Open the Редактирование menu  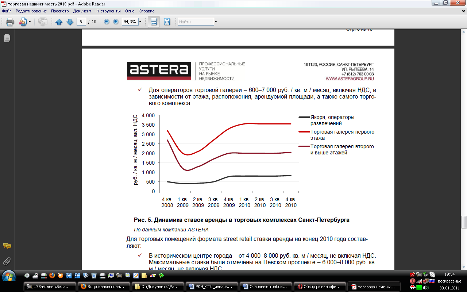click(x=31, y=11)
